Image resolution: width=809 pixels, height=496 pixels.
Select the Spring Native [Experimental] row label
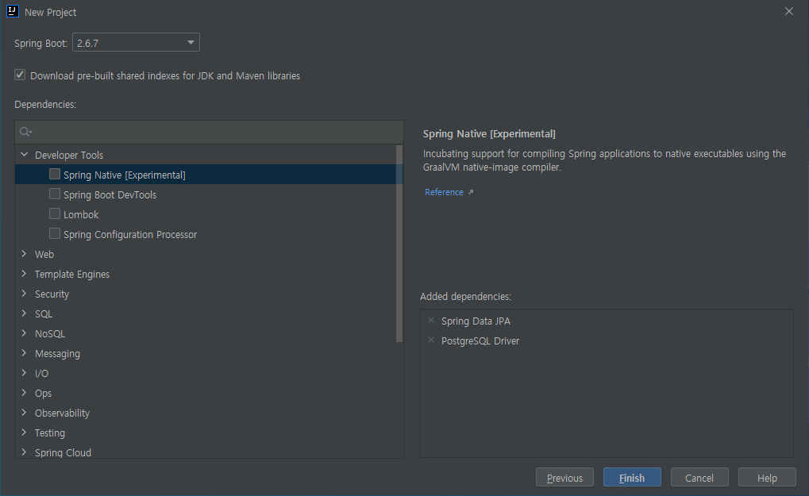125,175
